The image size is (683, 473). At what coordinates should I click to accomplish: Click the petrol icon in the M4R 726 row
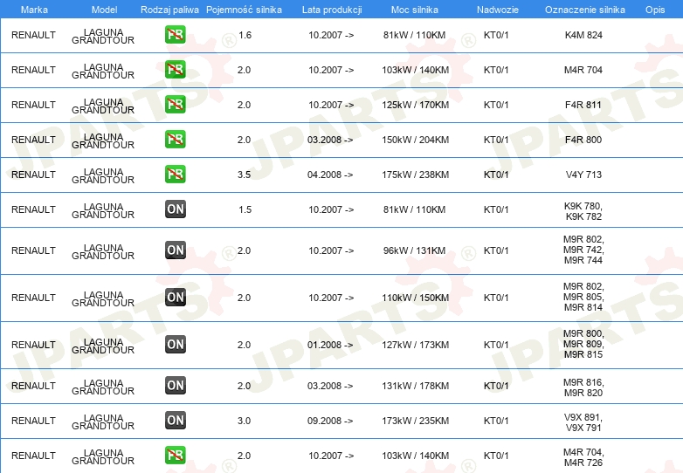[175, 456]
